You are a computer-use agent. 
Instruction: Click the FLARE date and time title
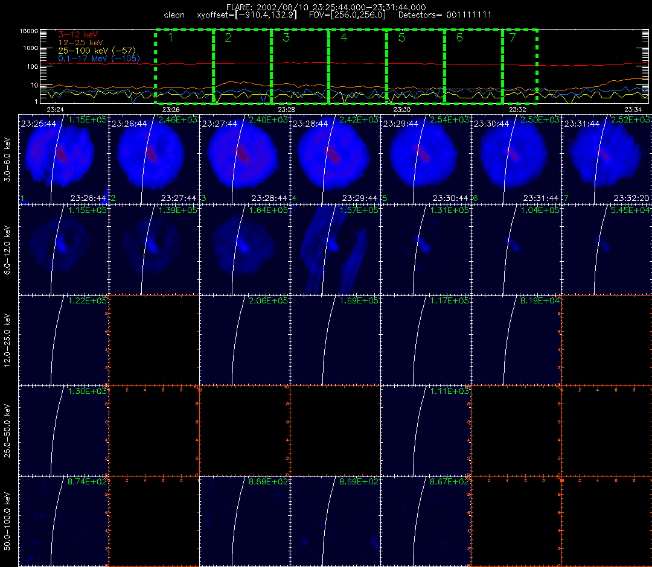pyautogui.click(x=326, y=7)
